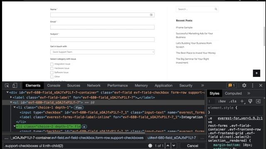Open the Application tab
Viewport: 266px width, 149px height.
tap(163, 86)
